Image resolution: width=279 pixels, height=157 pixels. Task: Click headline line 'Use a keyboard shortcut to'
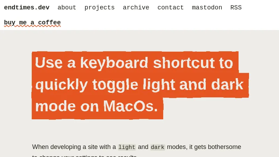click(x=134, y=63)
